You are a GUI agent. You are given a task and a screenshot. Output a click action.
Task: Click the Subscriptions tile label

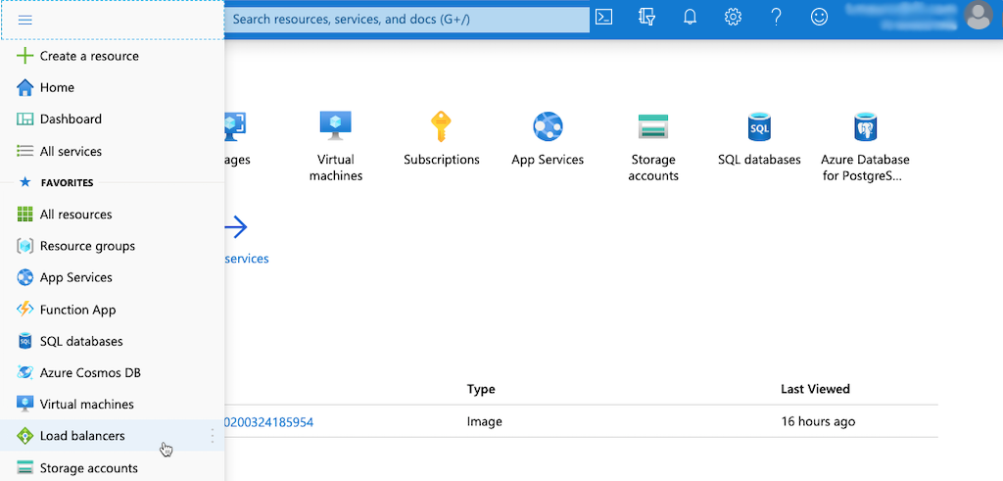(442, 160)
